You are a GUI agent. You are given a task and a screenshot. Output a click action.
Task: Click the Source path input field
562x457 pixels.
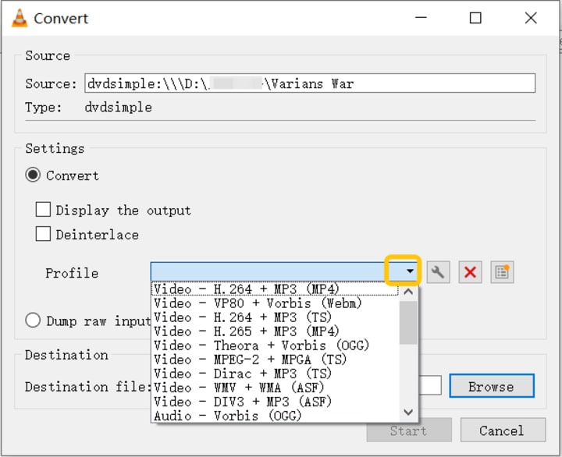(x=310, y=83)
